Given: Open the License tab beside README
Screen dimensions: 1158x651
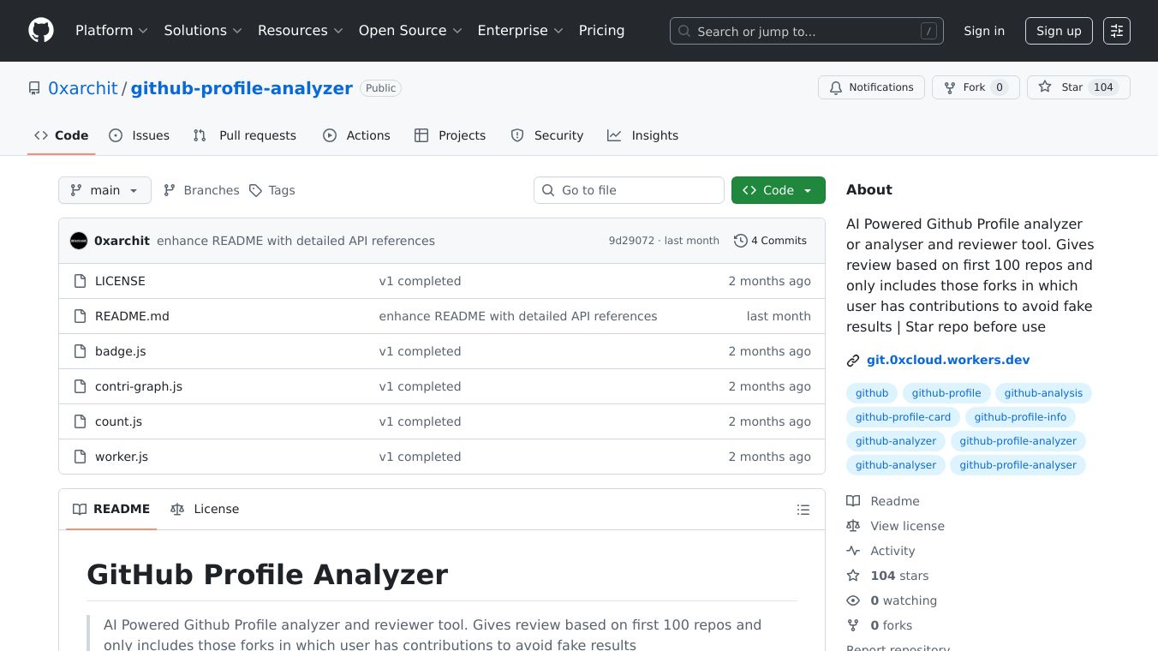Looking at the screenshot, I should pos(205,509).
